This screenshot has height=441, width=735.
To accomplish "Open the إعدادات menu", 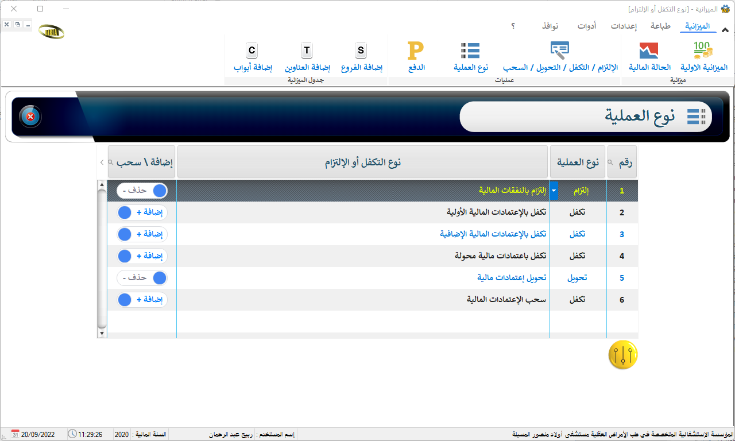I will tap(624, 26).
